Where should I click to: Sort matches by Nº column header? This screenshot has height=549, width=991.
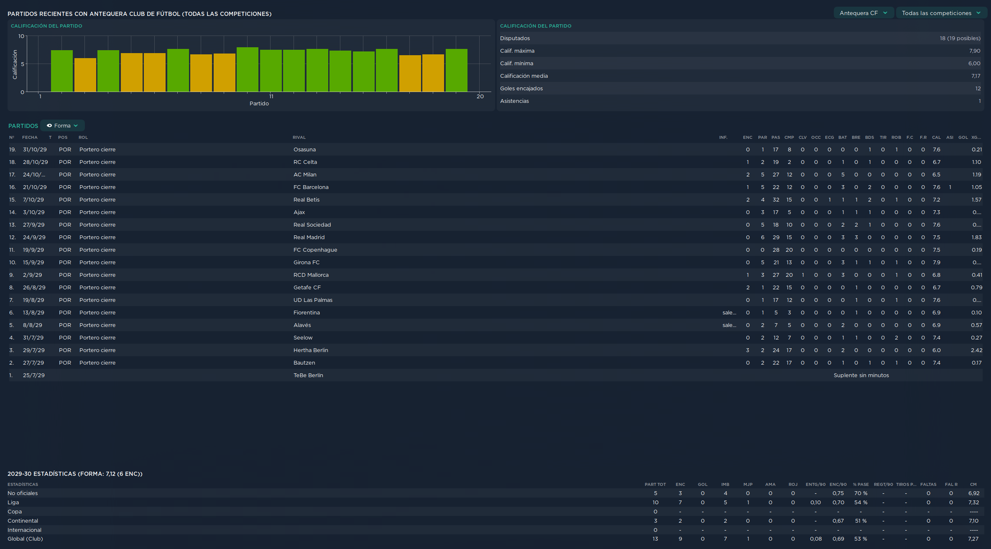[12, 138]
